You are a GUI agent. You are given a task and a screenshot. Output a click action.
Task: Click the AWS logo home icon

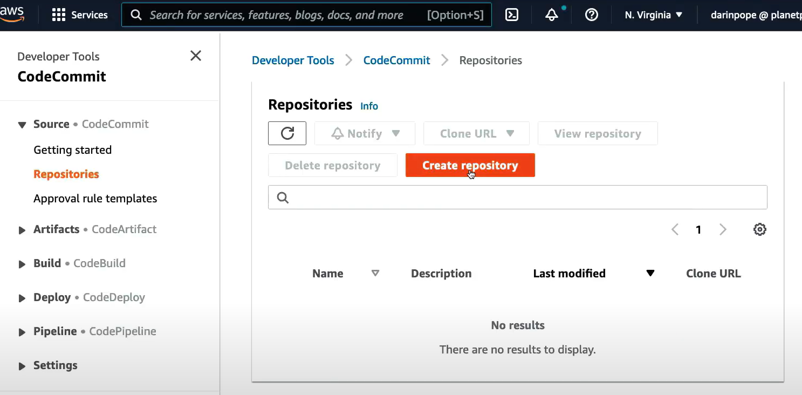coord(12,15)
